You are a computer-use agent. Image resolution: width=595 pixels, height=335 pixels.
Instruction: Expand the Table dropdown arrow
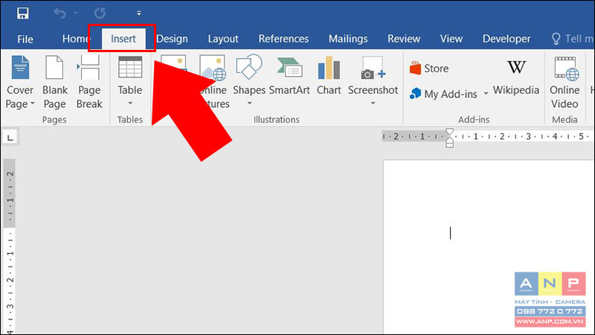130,103
